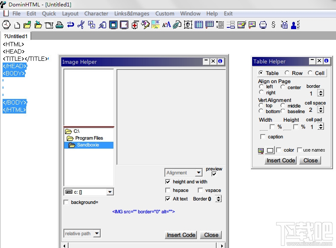Insert special character with section sign icon

tap(274, 25)
